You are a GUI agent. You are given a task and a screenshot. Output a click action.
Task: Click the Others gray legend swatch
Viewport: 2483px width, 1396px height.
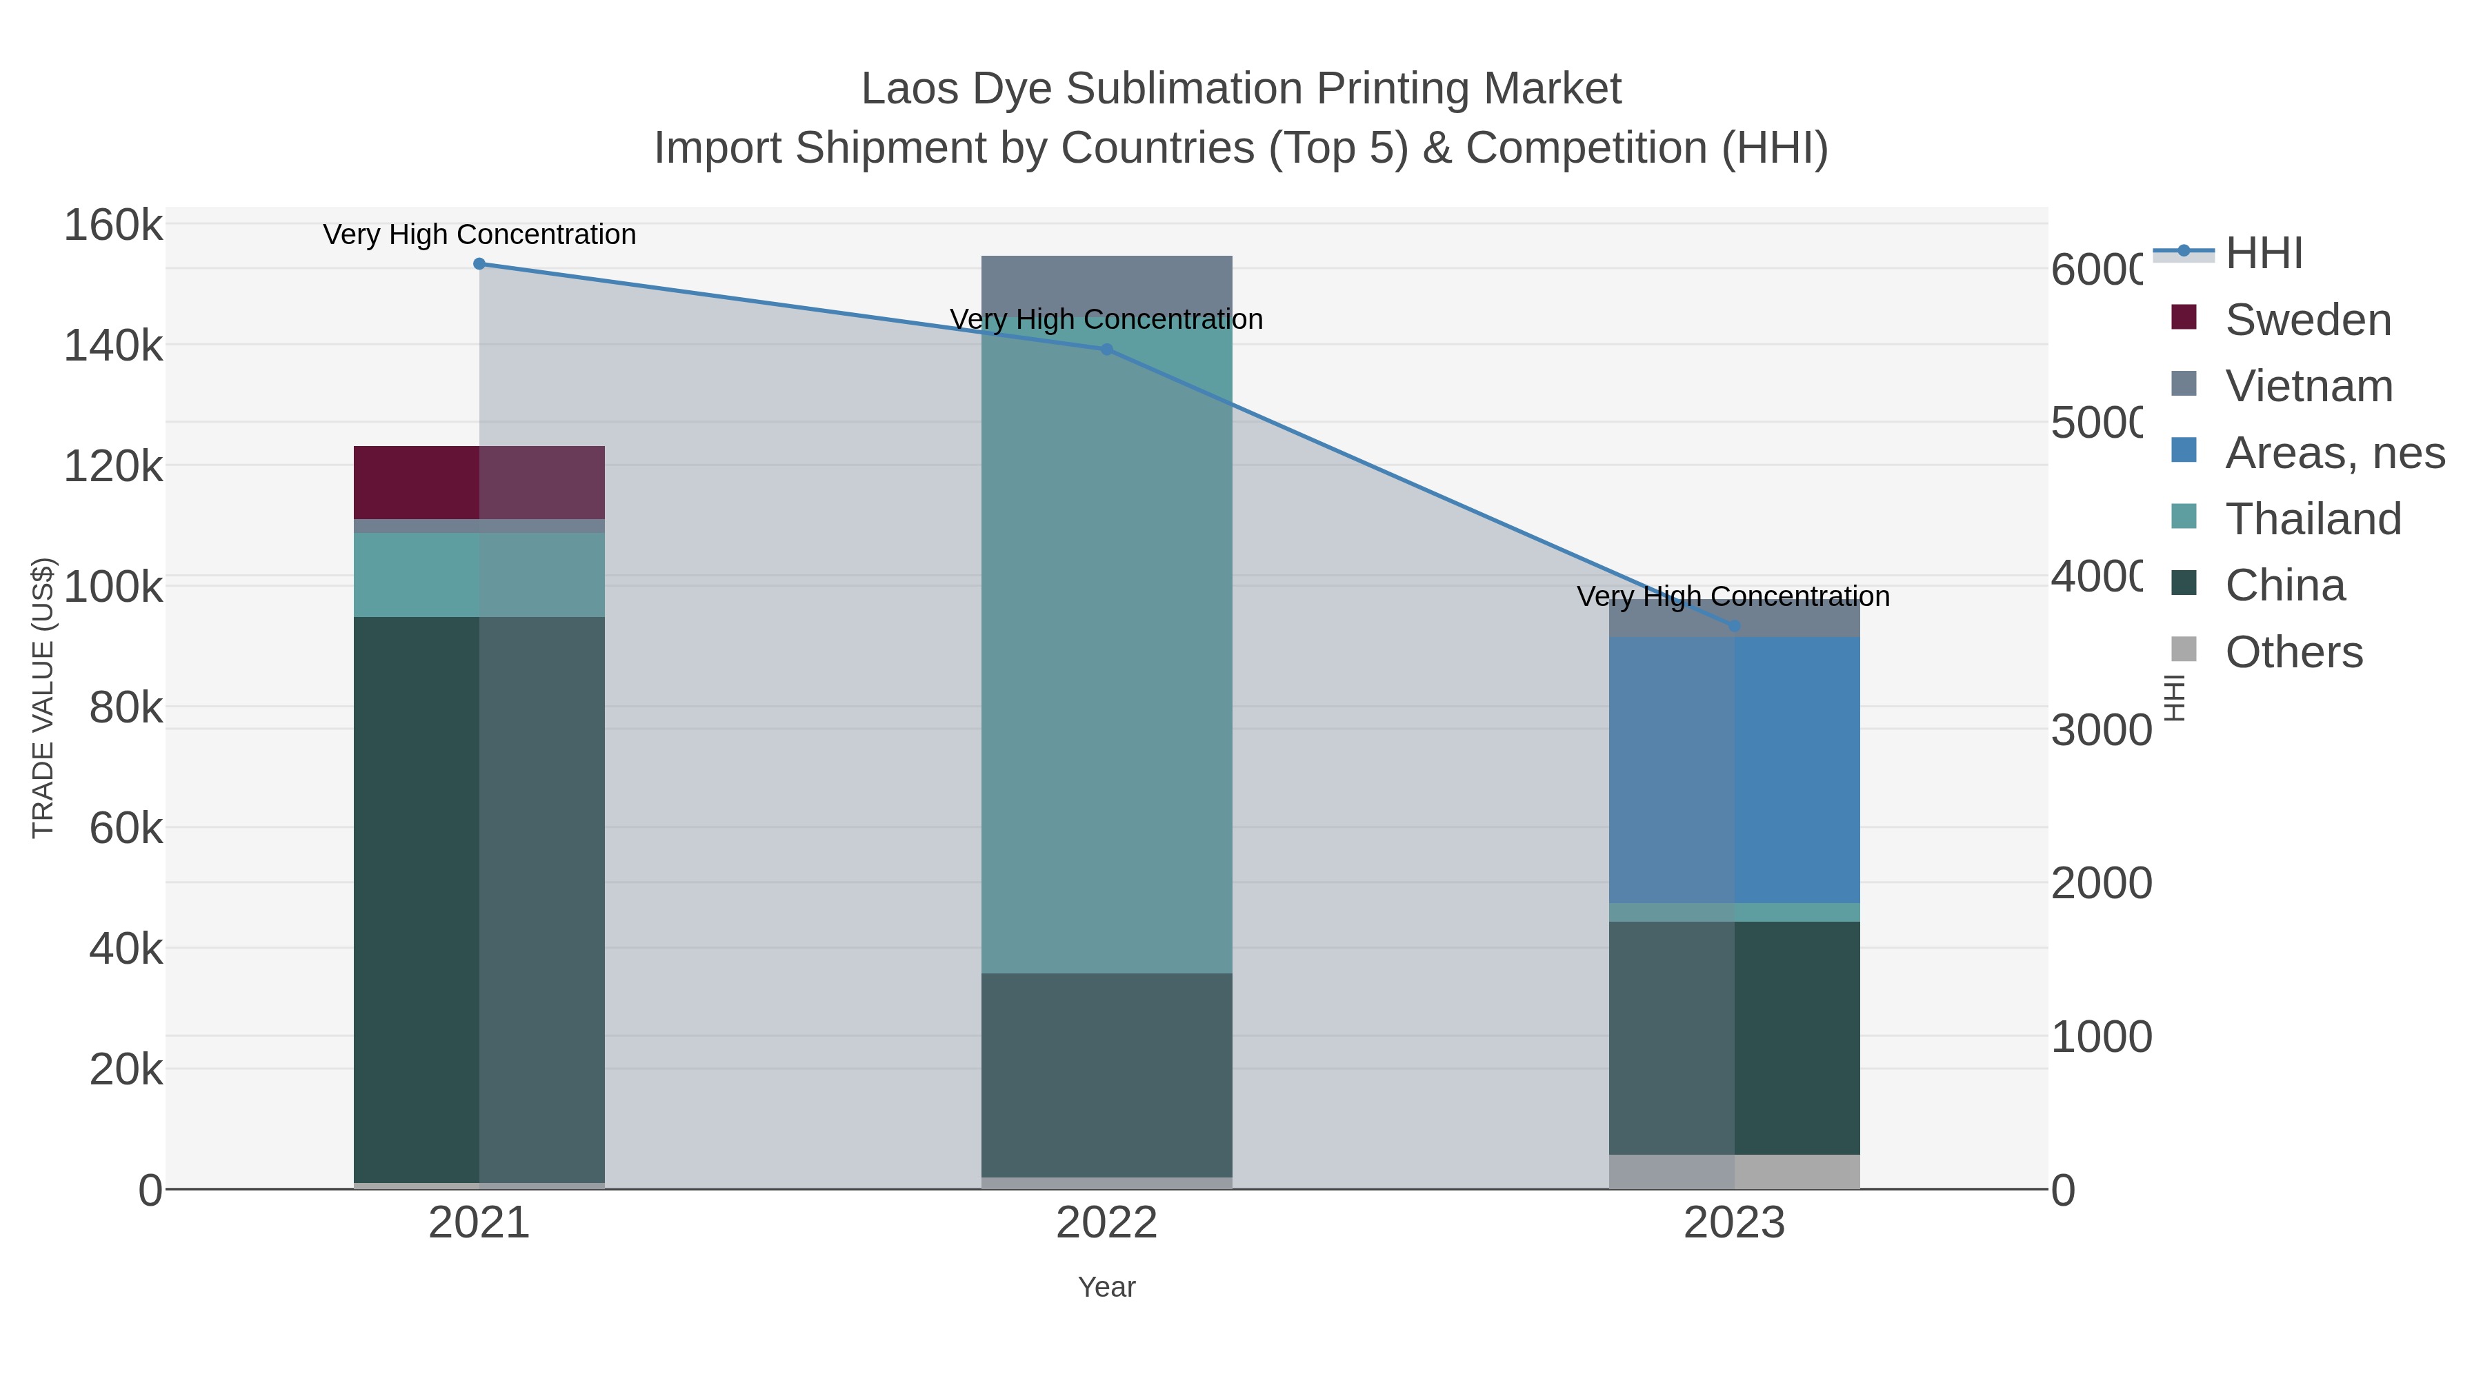pyautogui.click(x=2183, y=649)
